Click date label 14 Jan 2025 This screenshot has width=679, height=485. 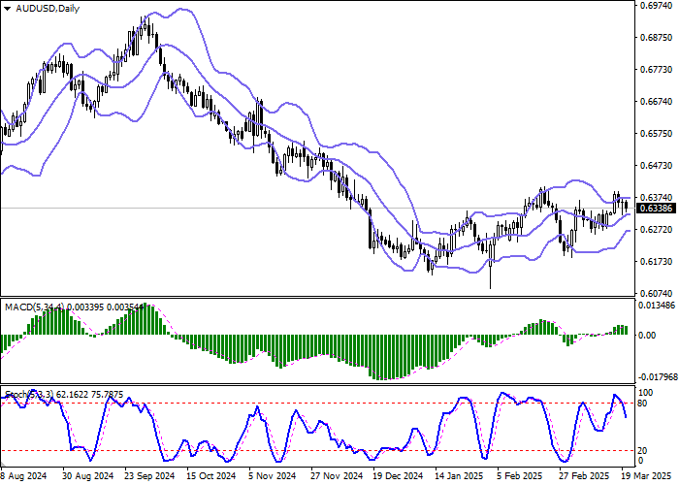[460, 476]
